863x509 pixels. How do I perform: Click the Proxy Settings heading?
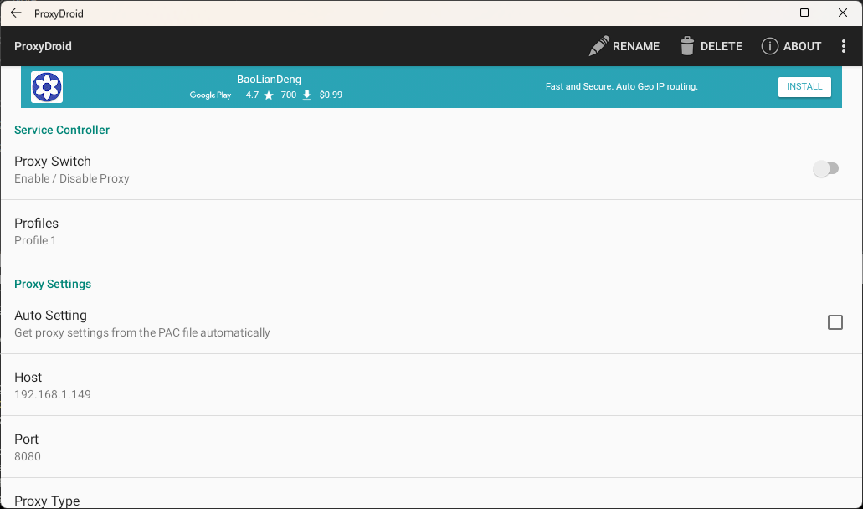click(x=53, y=284)
